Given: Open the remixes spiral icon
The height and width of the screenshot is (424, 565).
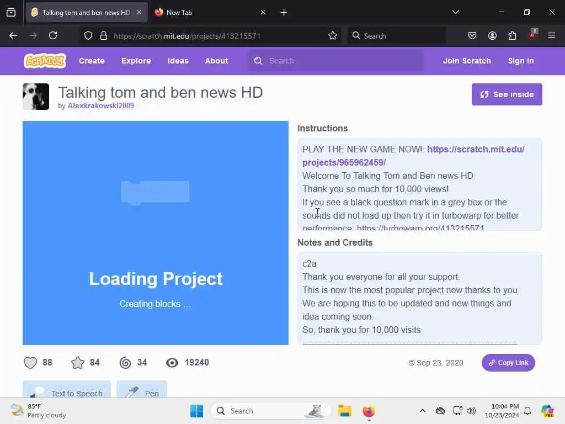Looking at the screenshot, I should pos(125,362).
